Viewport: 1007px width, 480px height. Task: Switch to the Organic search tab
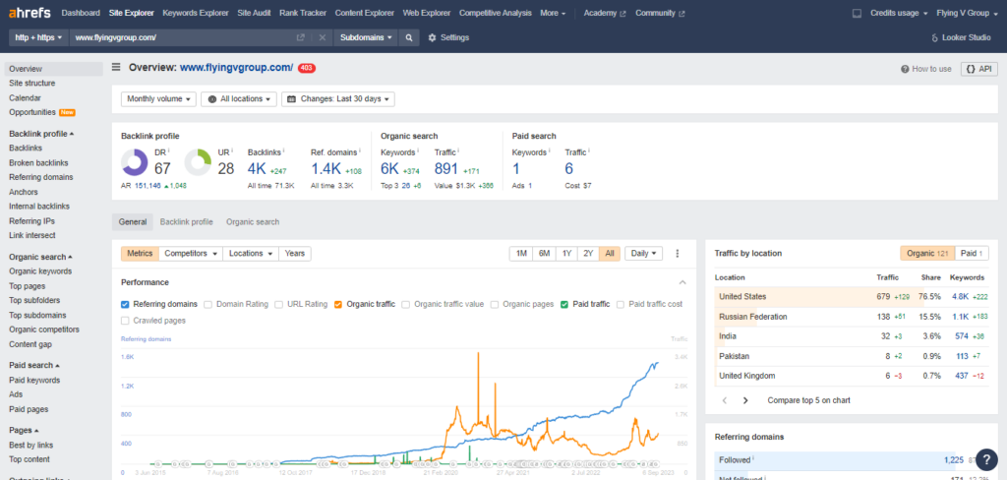click(253, 221)
